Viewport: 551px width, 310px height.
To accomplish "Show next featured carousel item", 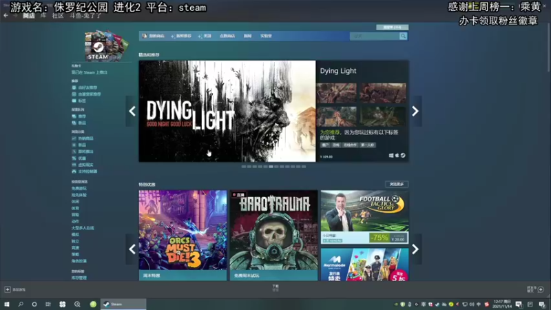I will (415, 111).
